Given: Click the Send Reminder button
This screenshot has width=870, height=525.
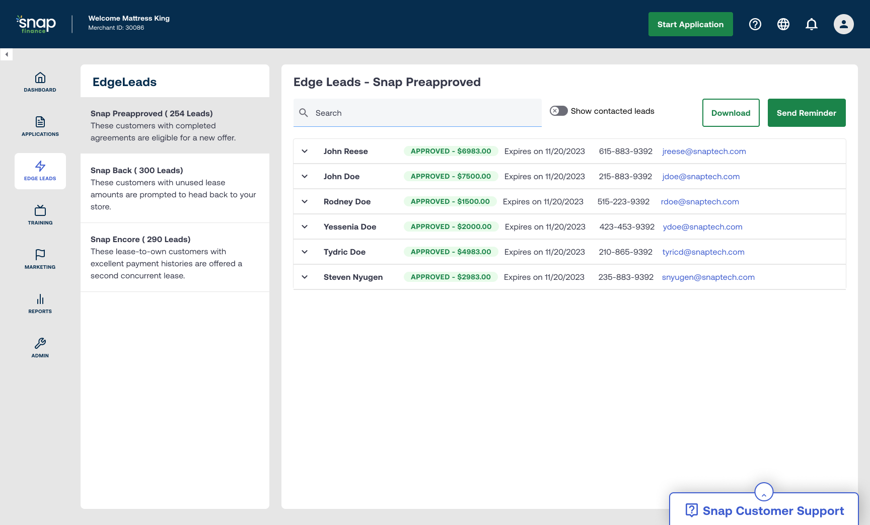Looking at the screenshot, I should coord(806,113).
